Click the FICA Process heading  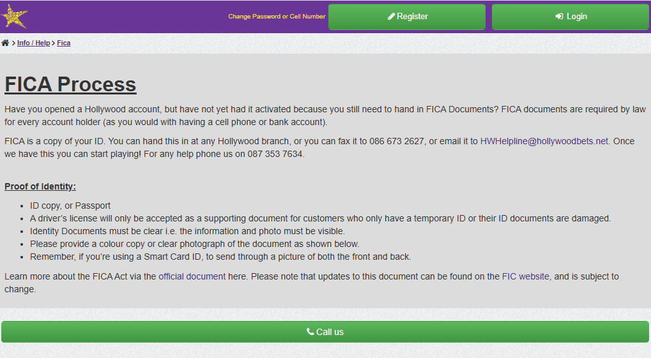70,84
